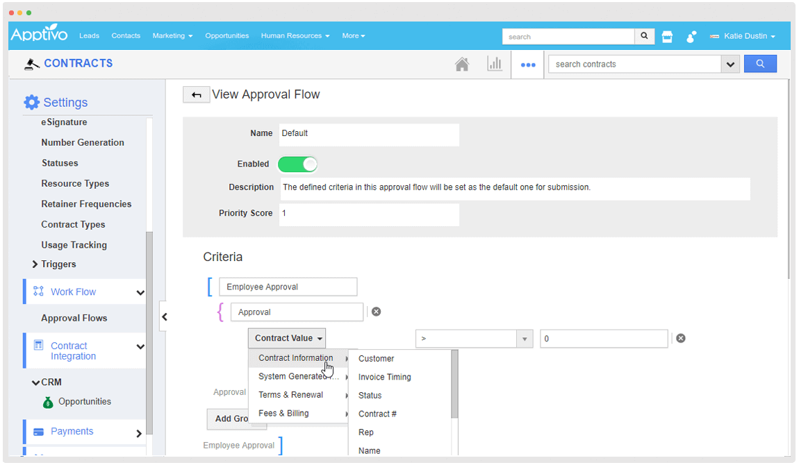Click the top bar search magnifier icon
The image size is (799, 465).
[x=644, y=36]
